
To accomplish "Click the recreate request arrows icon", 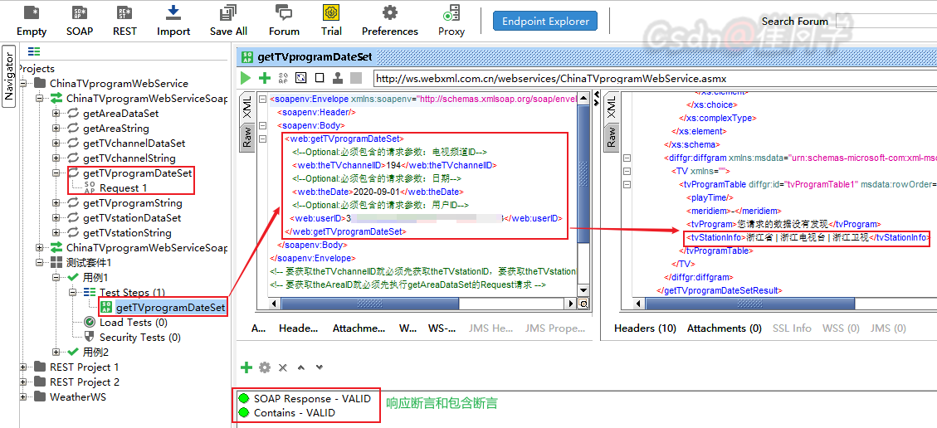I will pos(301,78).
